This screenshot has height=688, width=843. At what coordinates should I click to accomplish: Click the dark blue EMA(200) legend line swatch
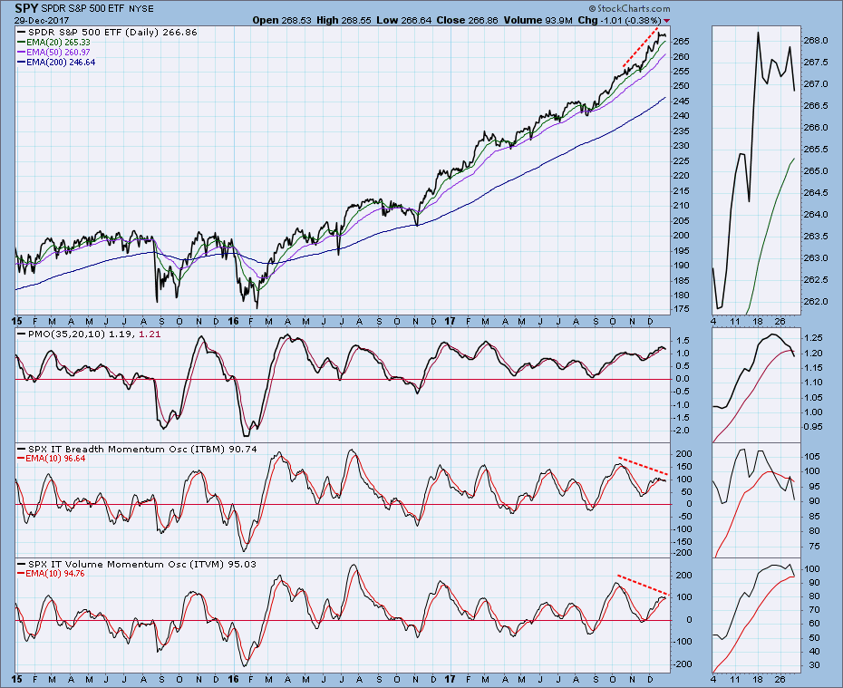tap(21, 63)
